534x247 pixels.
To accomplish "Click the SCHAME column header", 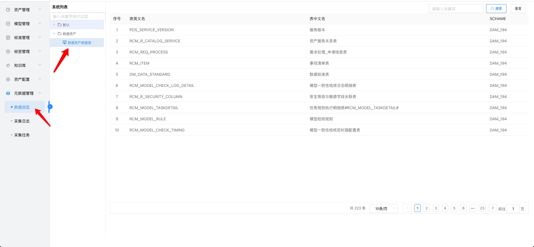I will [498, 19].
